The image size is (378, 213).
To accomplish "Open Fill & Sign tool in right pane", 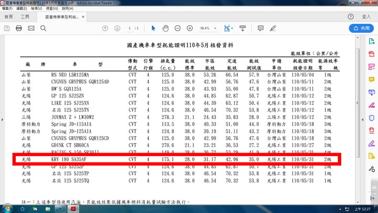I will click(x=372, y=144).
